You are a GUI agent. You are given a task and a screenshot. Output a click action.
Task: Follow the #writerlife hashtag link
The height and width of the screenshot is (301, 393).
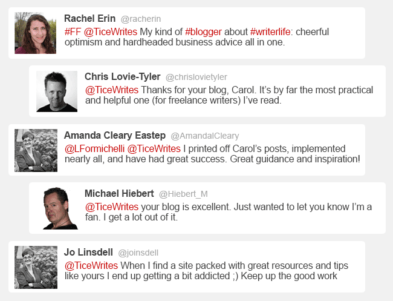(x=272, y=31)
